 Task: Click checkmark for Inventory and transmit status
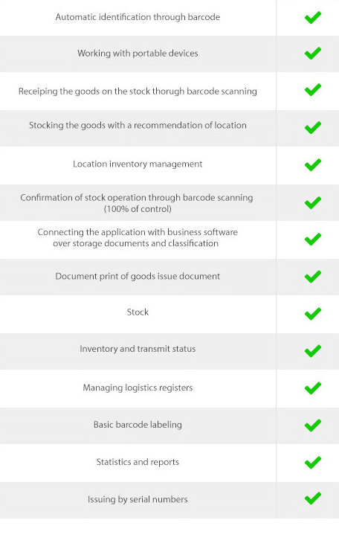click(x=313, y=351)
